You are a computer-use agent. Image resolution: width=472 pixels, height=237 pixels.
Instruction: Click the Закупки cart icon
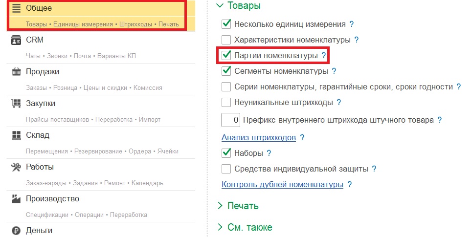tap(16, 104)
